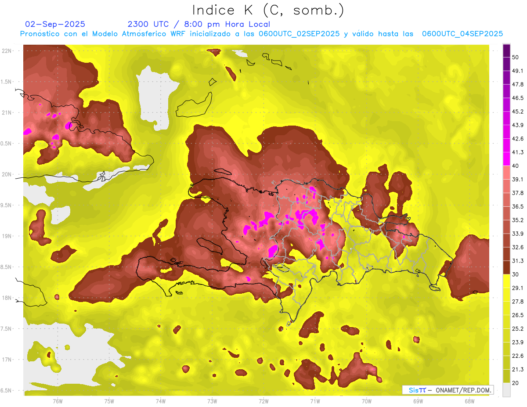
Task: Select the 20N latitude label
Action: pyautogui.click(x=7, y=174)
